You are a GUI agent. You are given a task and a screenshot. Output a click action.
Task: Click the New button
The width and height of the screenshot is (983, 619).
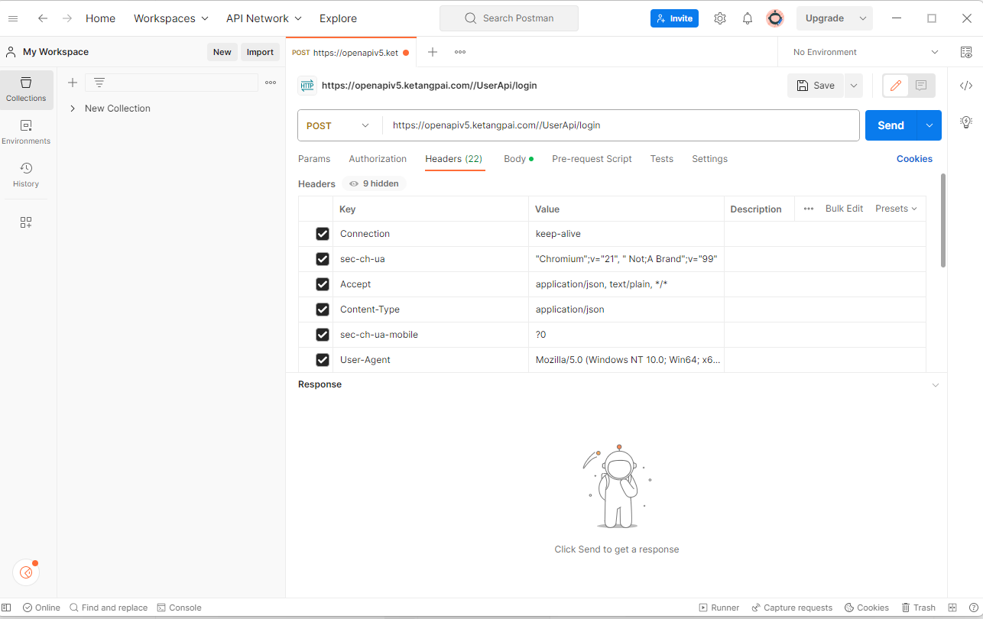[x=222, y=52]
